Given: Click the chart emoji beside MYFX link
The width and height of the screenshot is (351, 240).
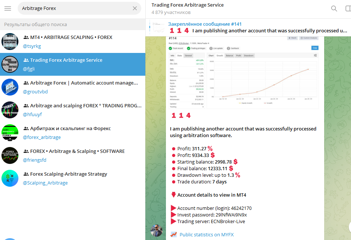Looking at the screenshot, I should coord(174,234).
